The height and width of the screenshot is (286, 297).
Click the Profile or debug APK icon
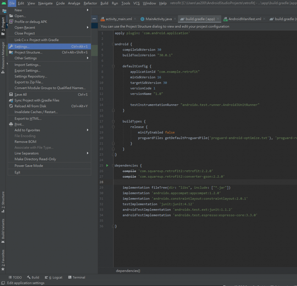[x=11, y=21]
